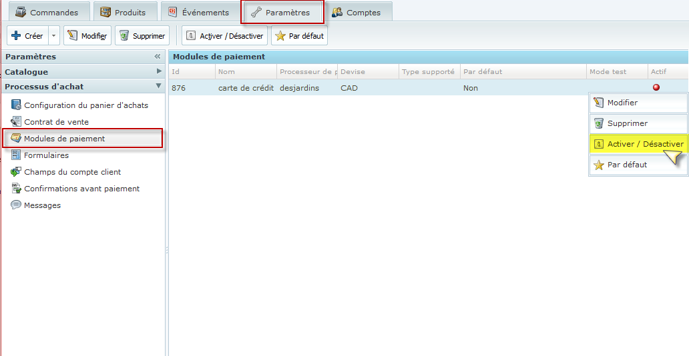Image resolution: width=689 pixels, height=356 pixels.
Task: Click the Supprimer toolbar button
Action: coord(142,36)
